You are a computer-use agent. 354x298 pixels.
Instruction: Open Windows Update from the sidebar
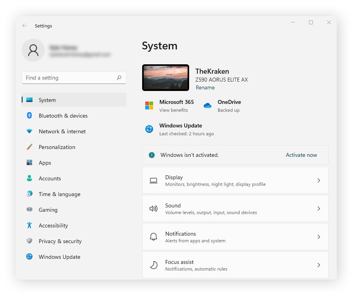pyautogui.click(x=59, y=257)
